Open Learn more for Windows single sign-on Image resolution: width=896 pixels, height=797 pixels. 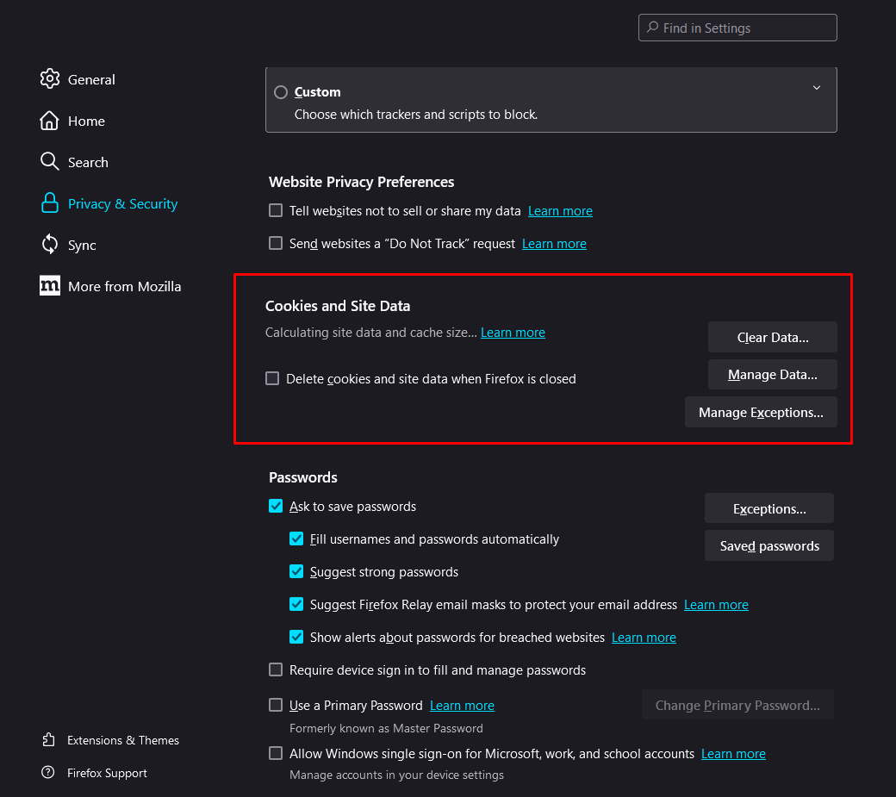(x=733, y=754)
